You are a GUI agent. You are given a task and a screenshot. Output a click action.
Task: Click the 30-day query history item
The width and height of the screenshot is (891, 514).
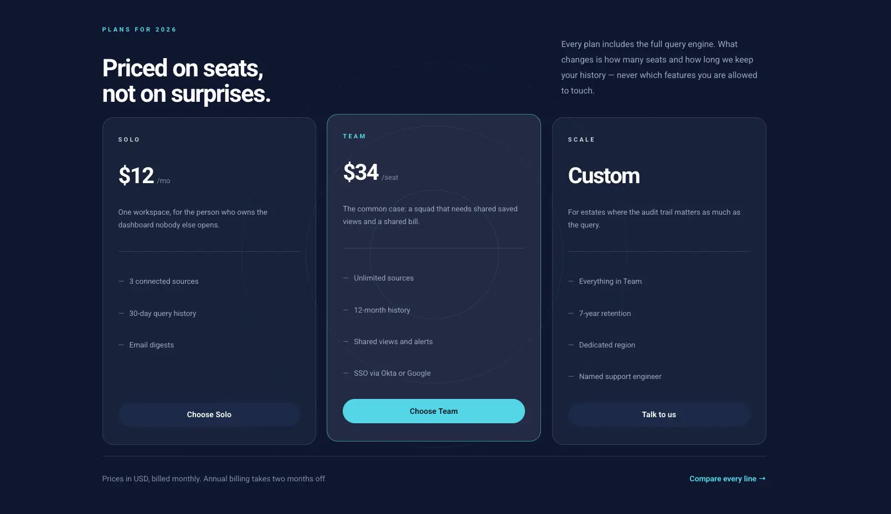(163, 313)
